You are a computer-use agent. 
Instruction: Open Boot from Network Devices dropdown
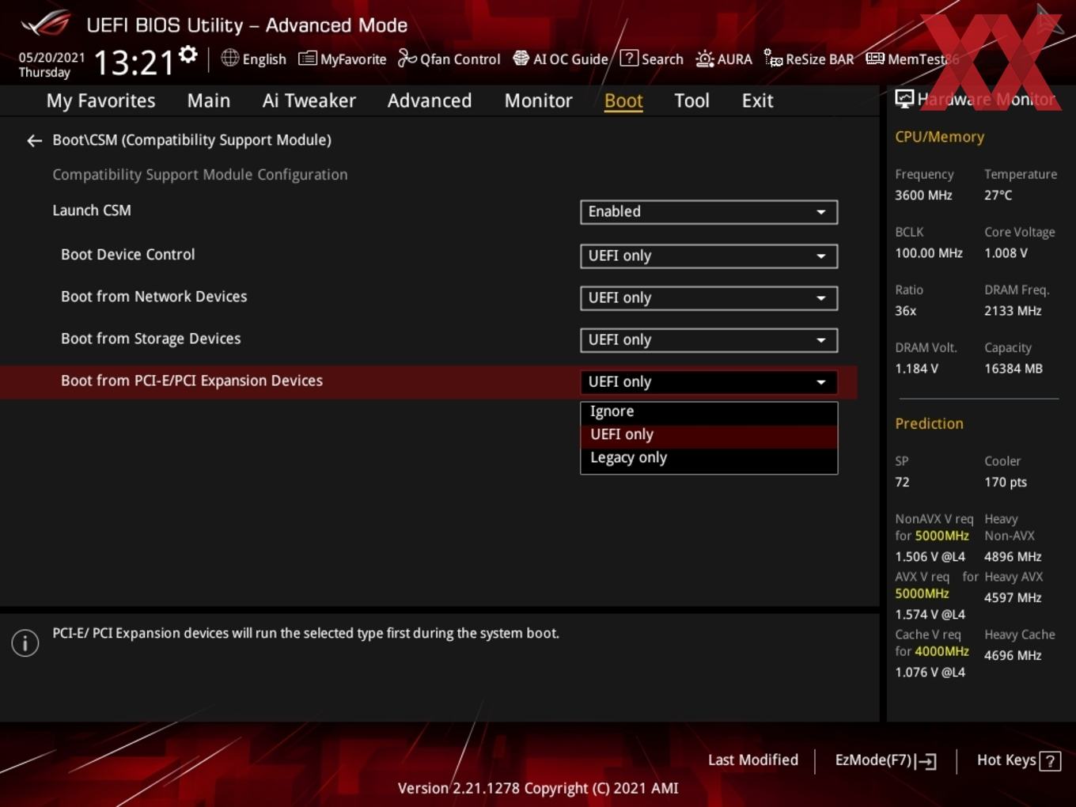point(709,298)
